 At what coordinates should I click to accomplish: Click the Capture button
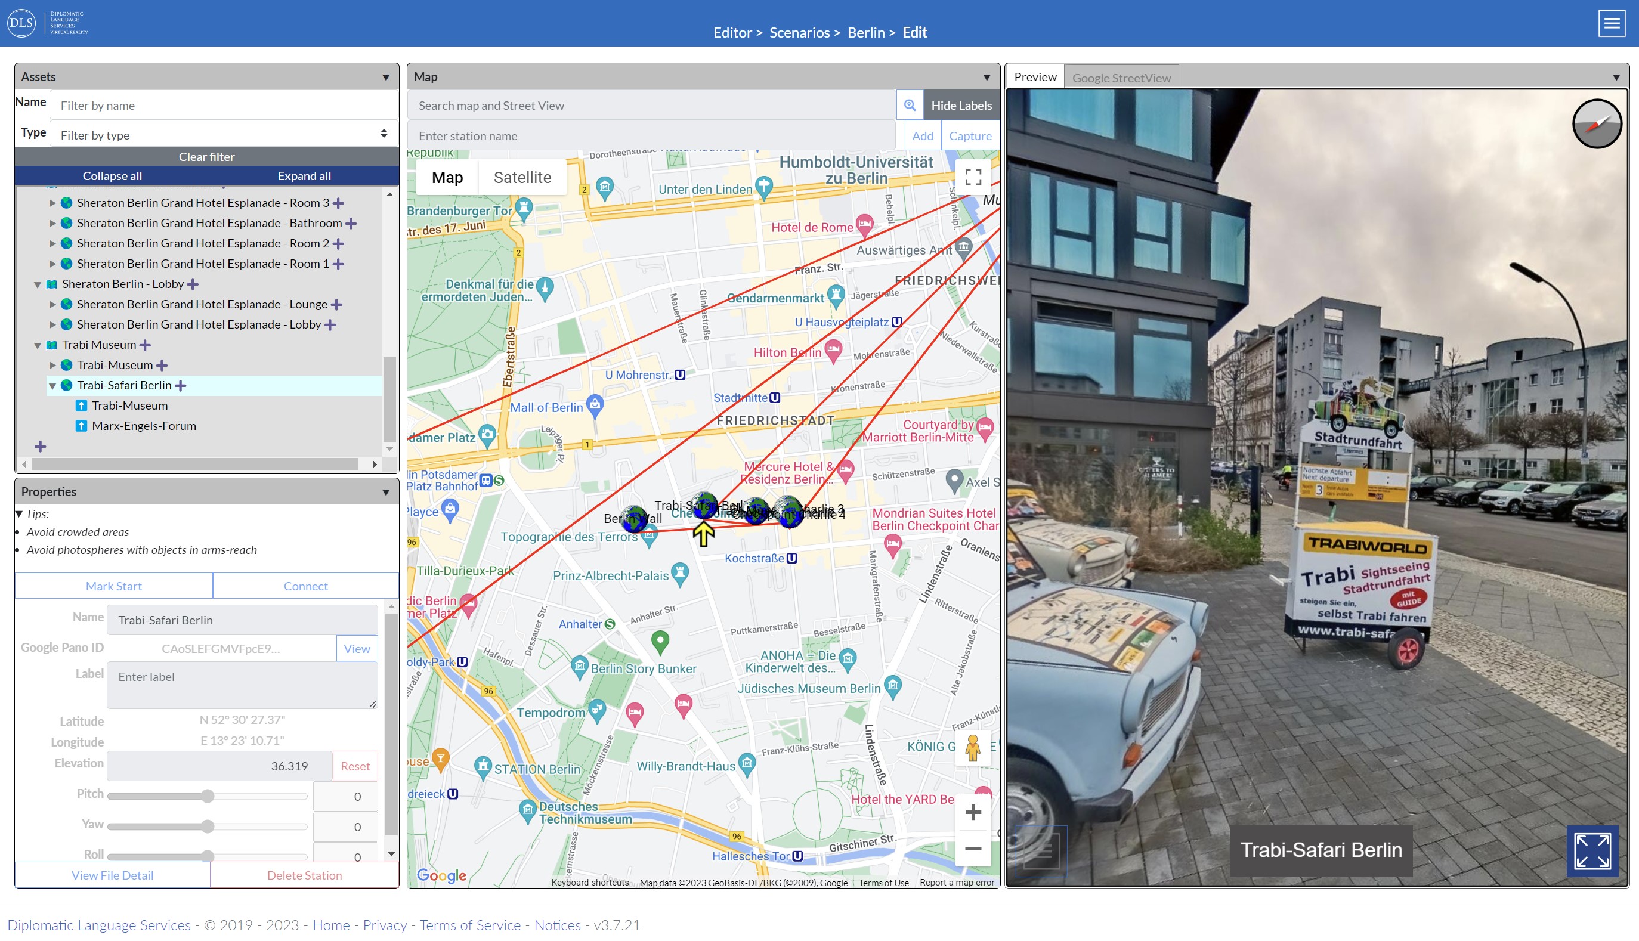(970, 136)
